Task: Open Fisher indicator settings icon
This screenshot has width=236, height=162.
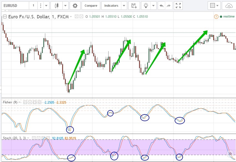Action: 30,103
